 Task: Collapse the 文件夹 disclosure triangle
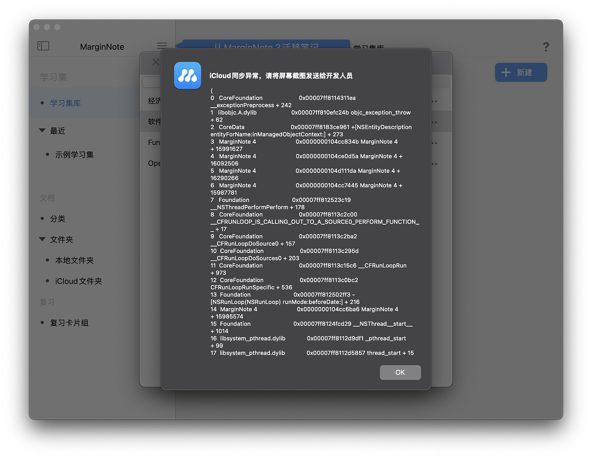pos(42,239)
